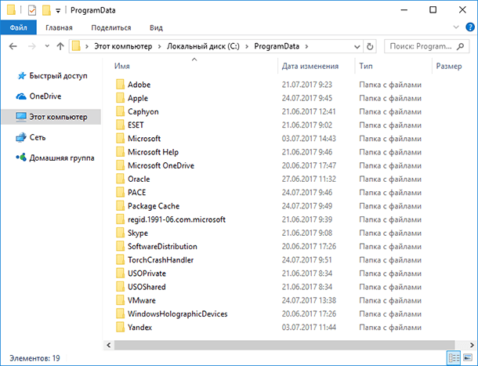Go up one level with the up arrow
The height and width of the screenshot is (366, 478).
click(60, 46)
